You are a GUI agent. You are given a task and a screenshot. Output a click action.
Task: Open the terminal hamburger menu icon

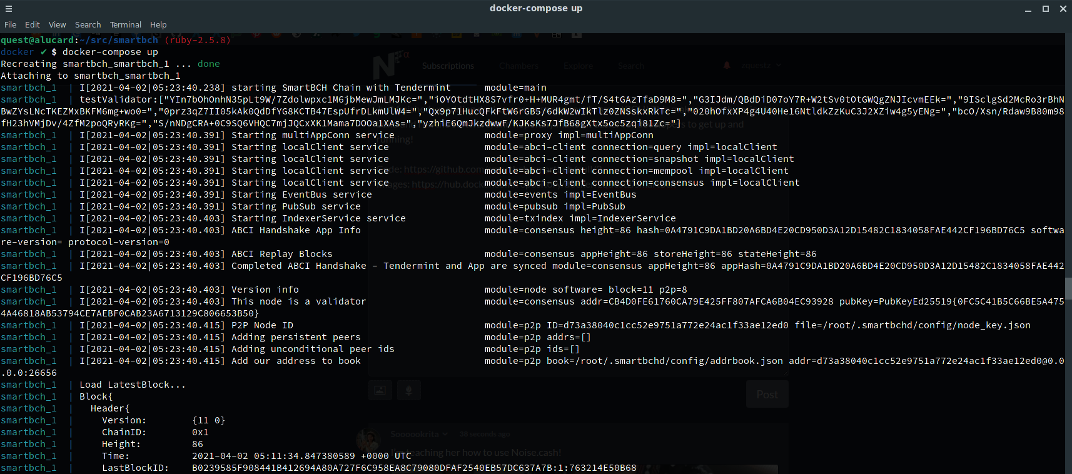click(x=9, y=9)
